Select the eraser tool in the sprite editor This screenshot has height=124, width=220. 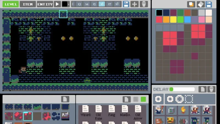(x=200, y=4)
